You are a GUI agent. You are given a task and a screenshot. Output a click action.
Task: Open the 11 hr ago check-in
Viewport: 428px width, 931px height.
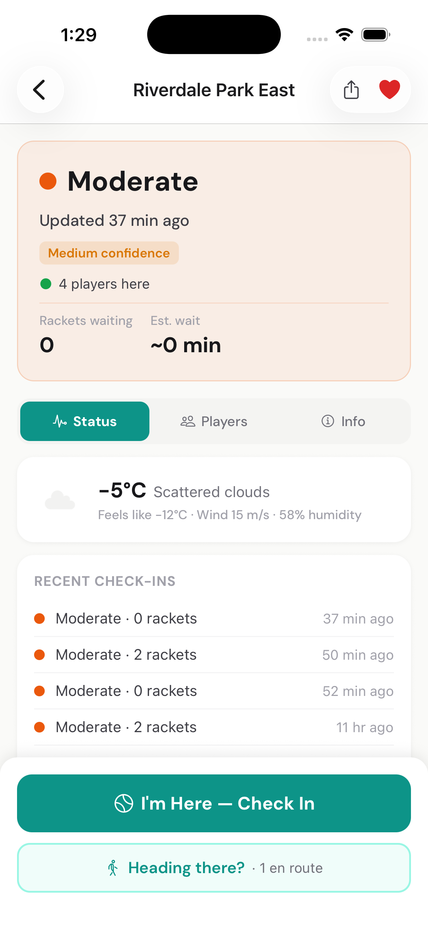214,727
